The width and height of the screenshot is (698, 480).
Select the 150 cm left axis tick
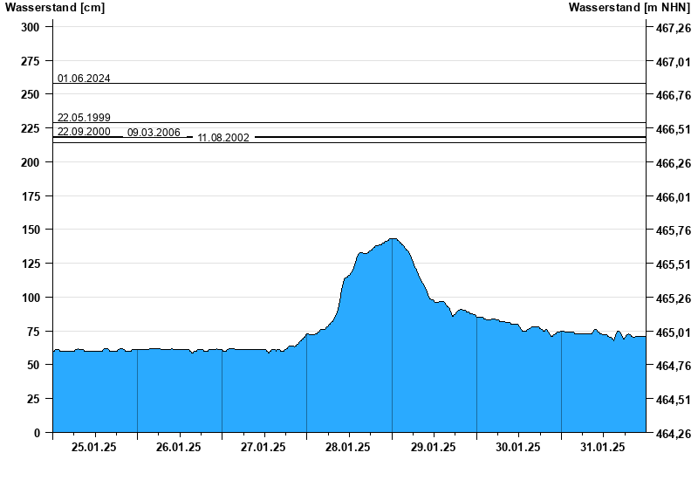click(31, 230)
